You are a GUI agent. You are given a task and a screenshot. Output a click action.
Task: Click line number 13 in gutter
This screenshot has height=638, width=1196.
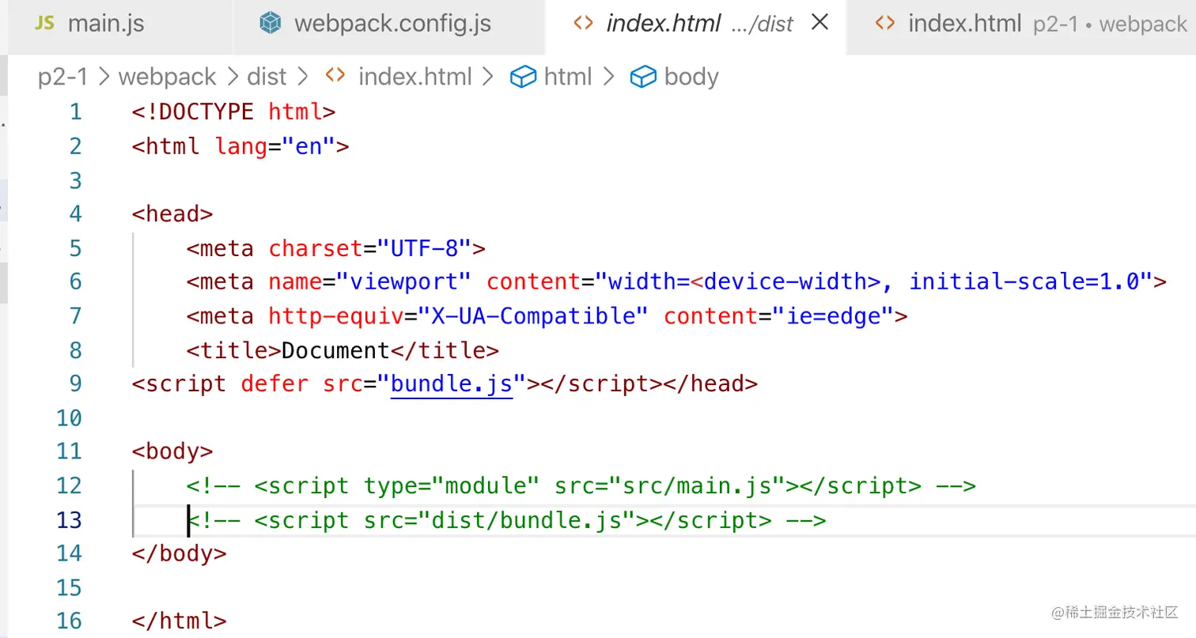point(69,520)
